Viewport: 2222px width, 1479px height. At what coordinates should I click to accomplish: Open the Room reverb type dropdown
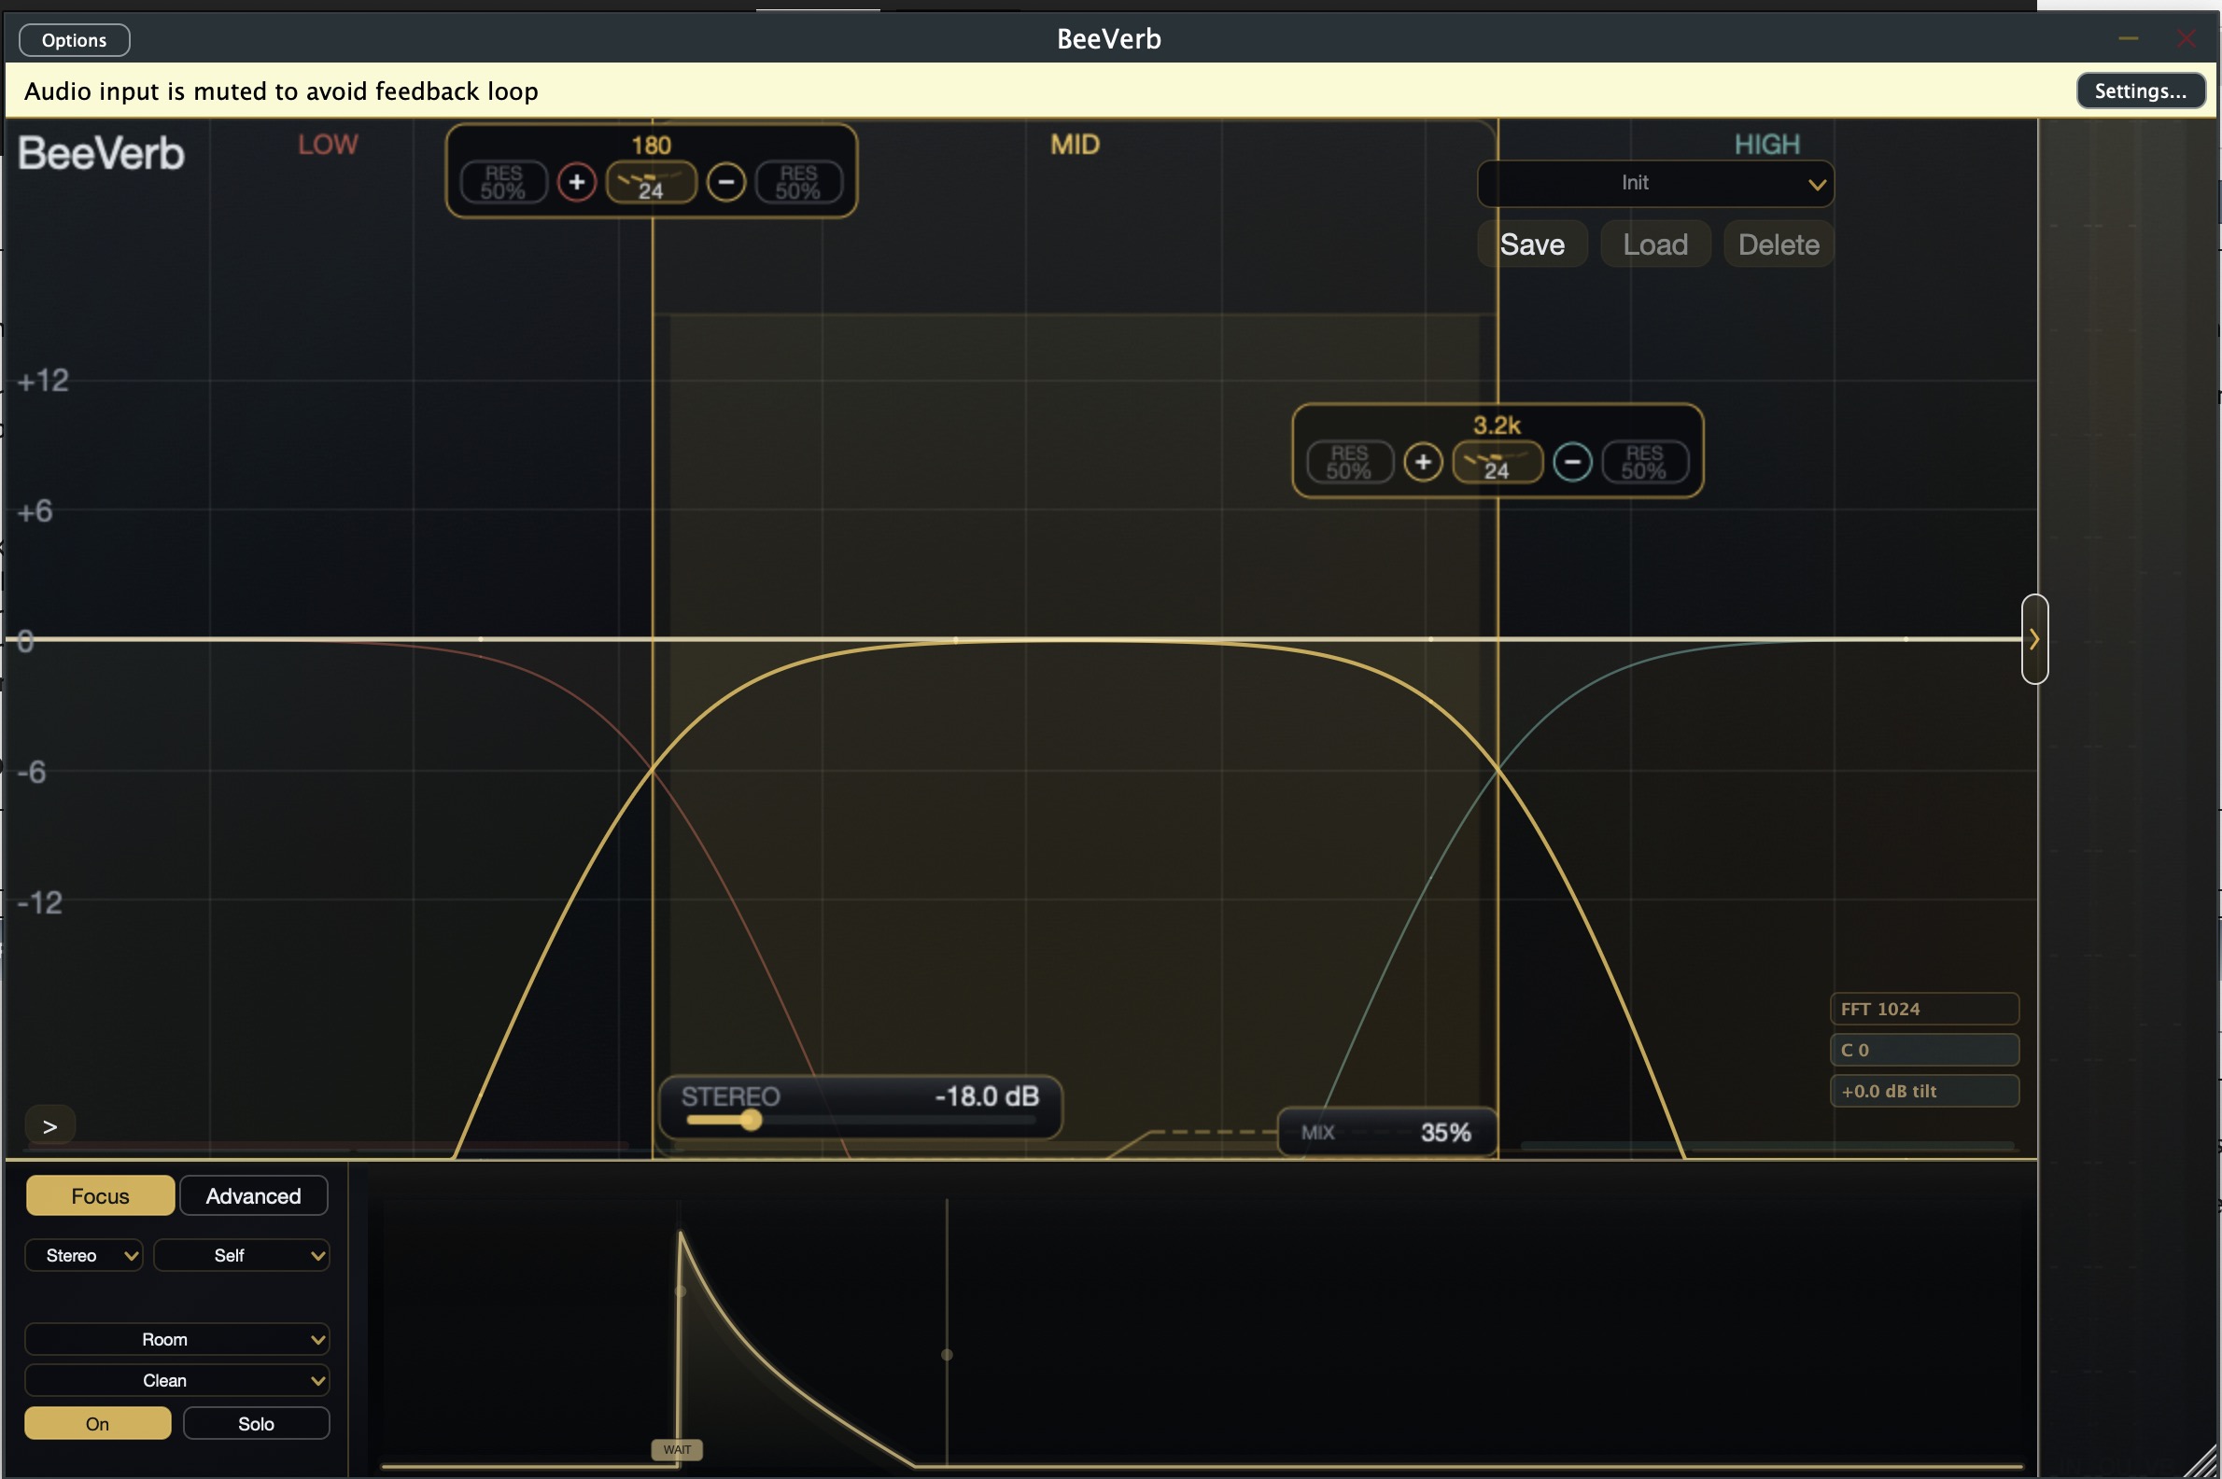coord(176,1339)
